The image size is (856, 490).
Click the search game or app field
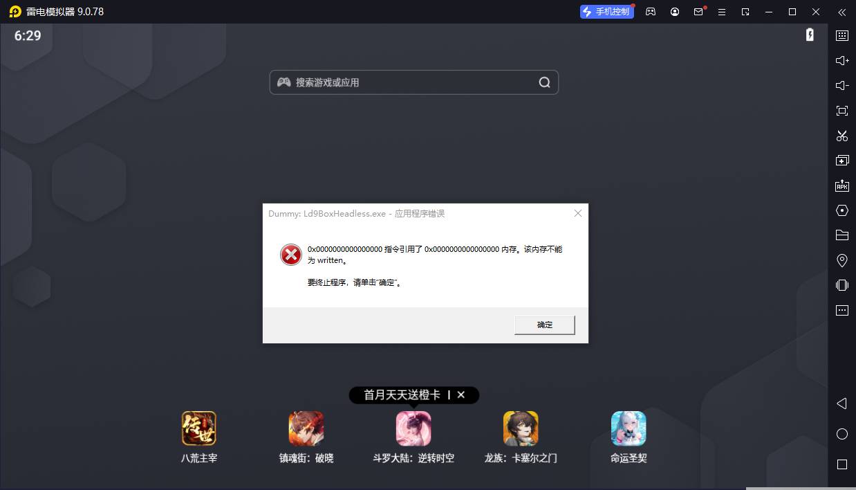point(413,82)
